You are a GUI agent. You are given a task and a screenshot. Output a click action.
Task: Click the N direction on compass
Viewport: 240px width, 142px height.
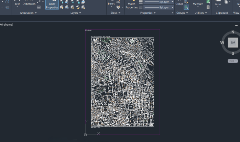233,32
